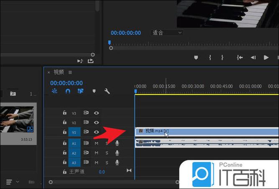
Task: Mute the A1 audio track
Action: pos(96,143)
